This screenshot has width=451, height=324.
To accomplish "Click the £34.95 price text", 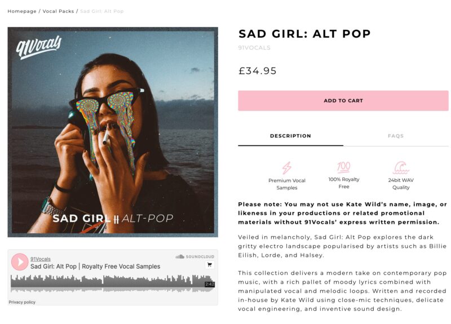I will pyautogui.click(x=258, y=71).
